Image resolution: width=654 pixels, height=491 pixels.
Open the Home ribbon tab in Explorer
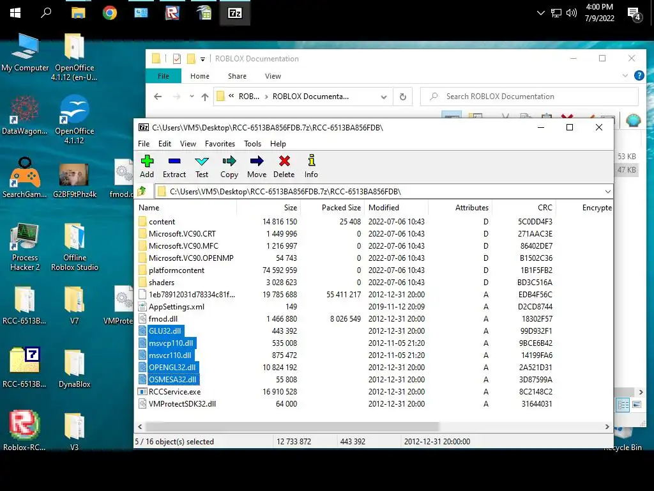click(x=200, y=76)
